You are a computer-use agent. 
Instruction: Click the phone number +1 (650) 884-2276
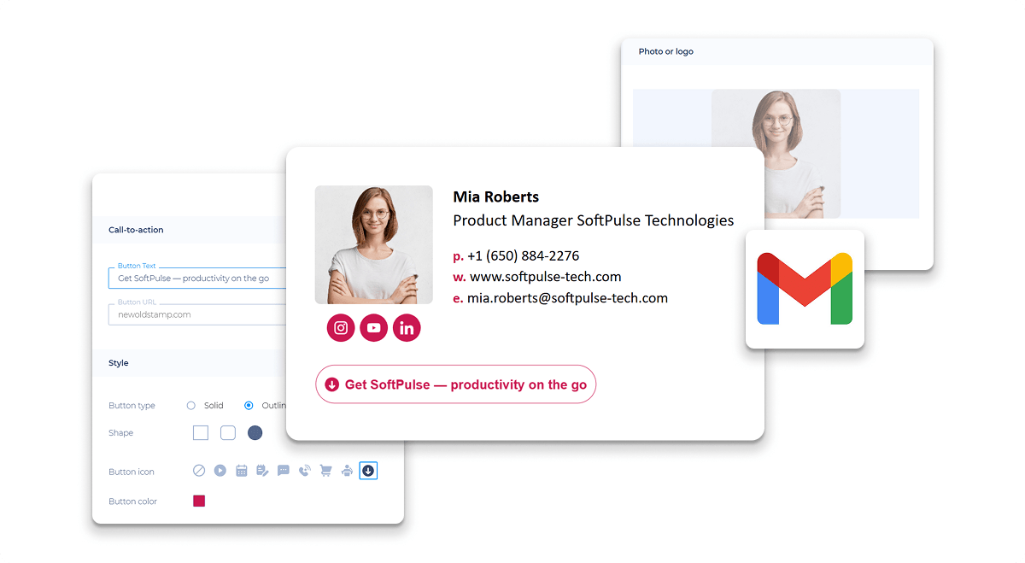click(x=523, y=255)
